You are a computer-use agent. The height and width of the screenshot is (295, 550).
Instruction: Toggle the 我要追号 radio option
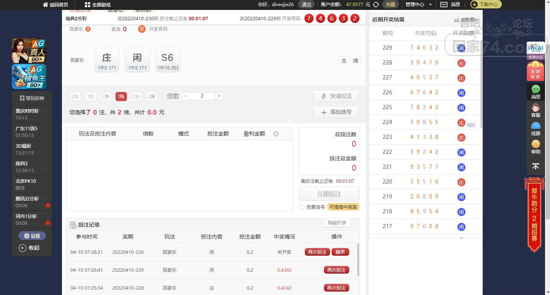[302, 207]
